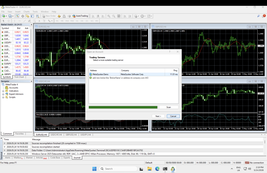267x173 pixels.
Task: Expand the Indicators tree node
Action: pos(3,91)
